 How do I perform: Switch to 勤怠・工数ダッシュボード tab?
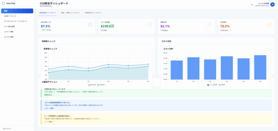[70, 13]
